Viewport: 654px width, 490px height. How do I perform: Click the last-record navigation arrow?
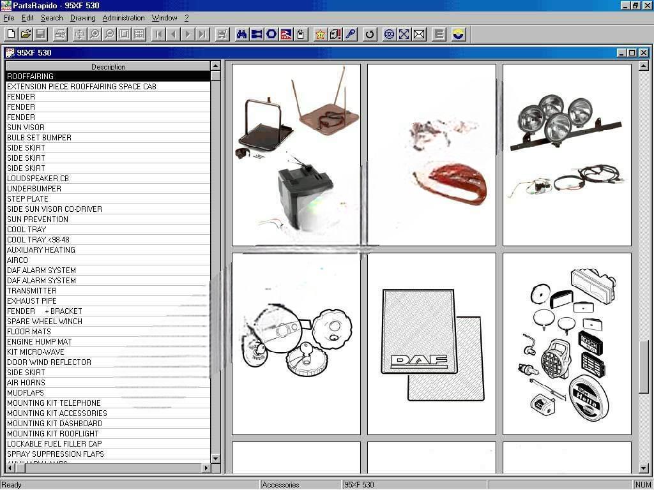pos(202,34)
